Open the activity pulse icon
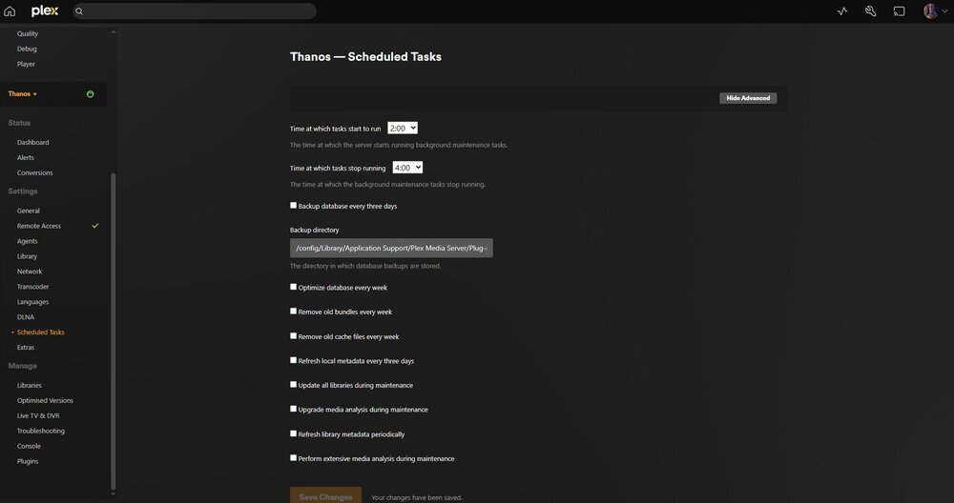 click(842, 10)
